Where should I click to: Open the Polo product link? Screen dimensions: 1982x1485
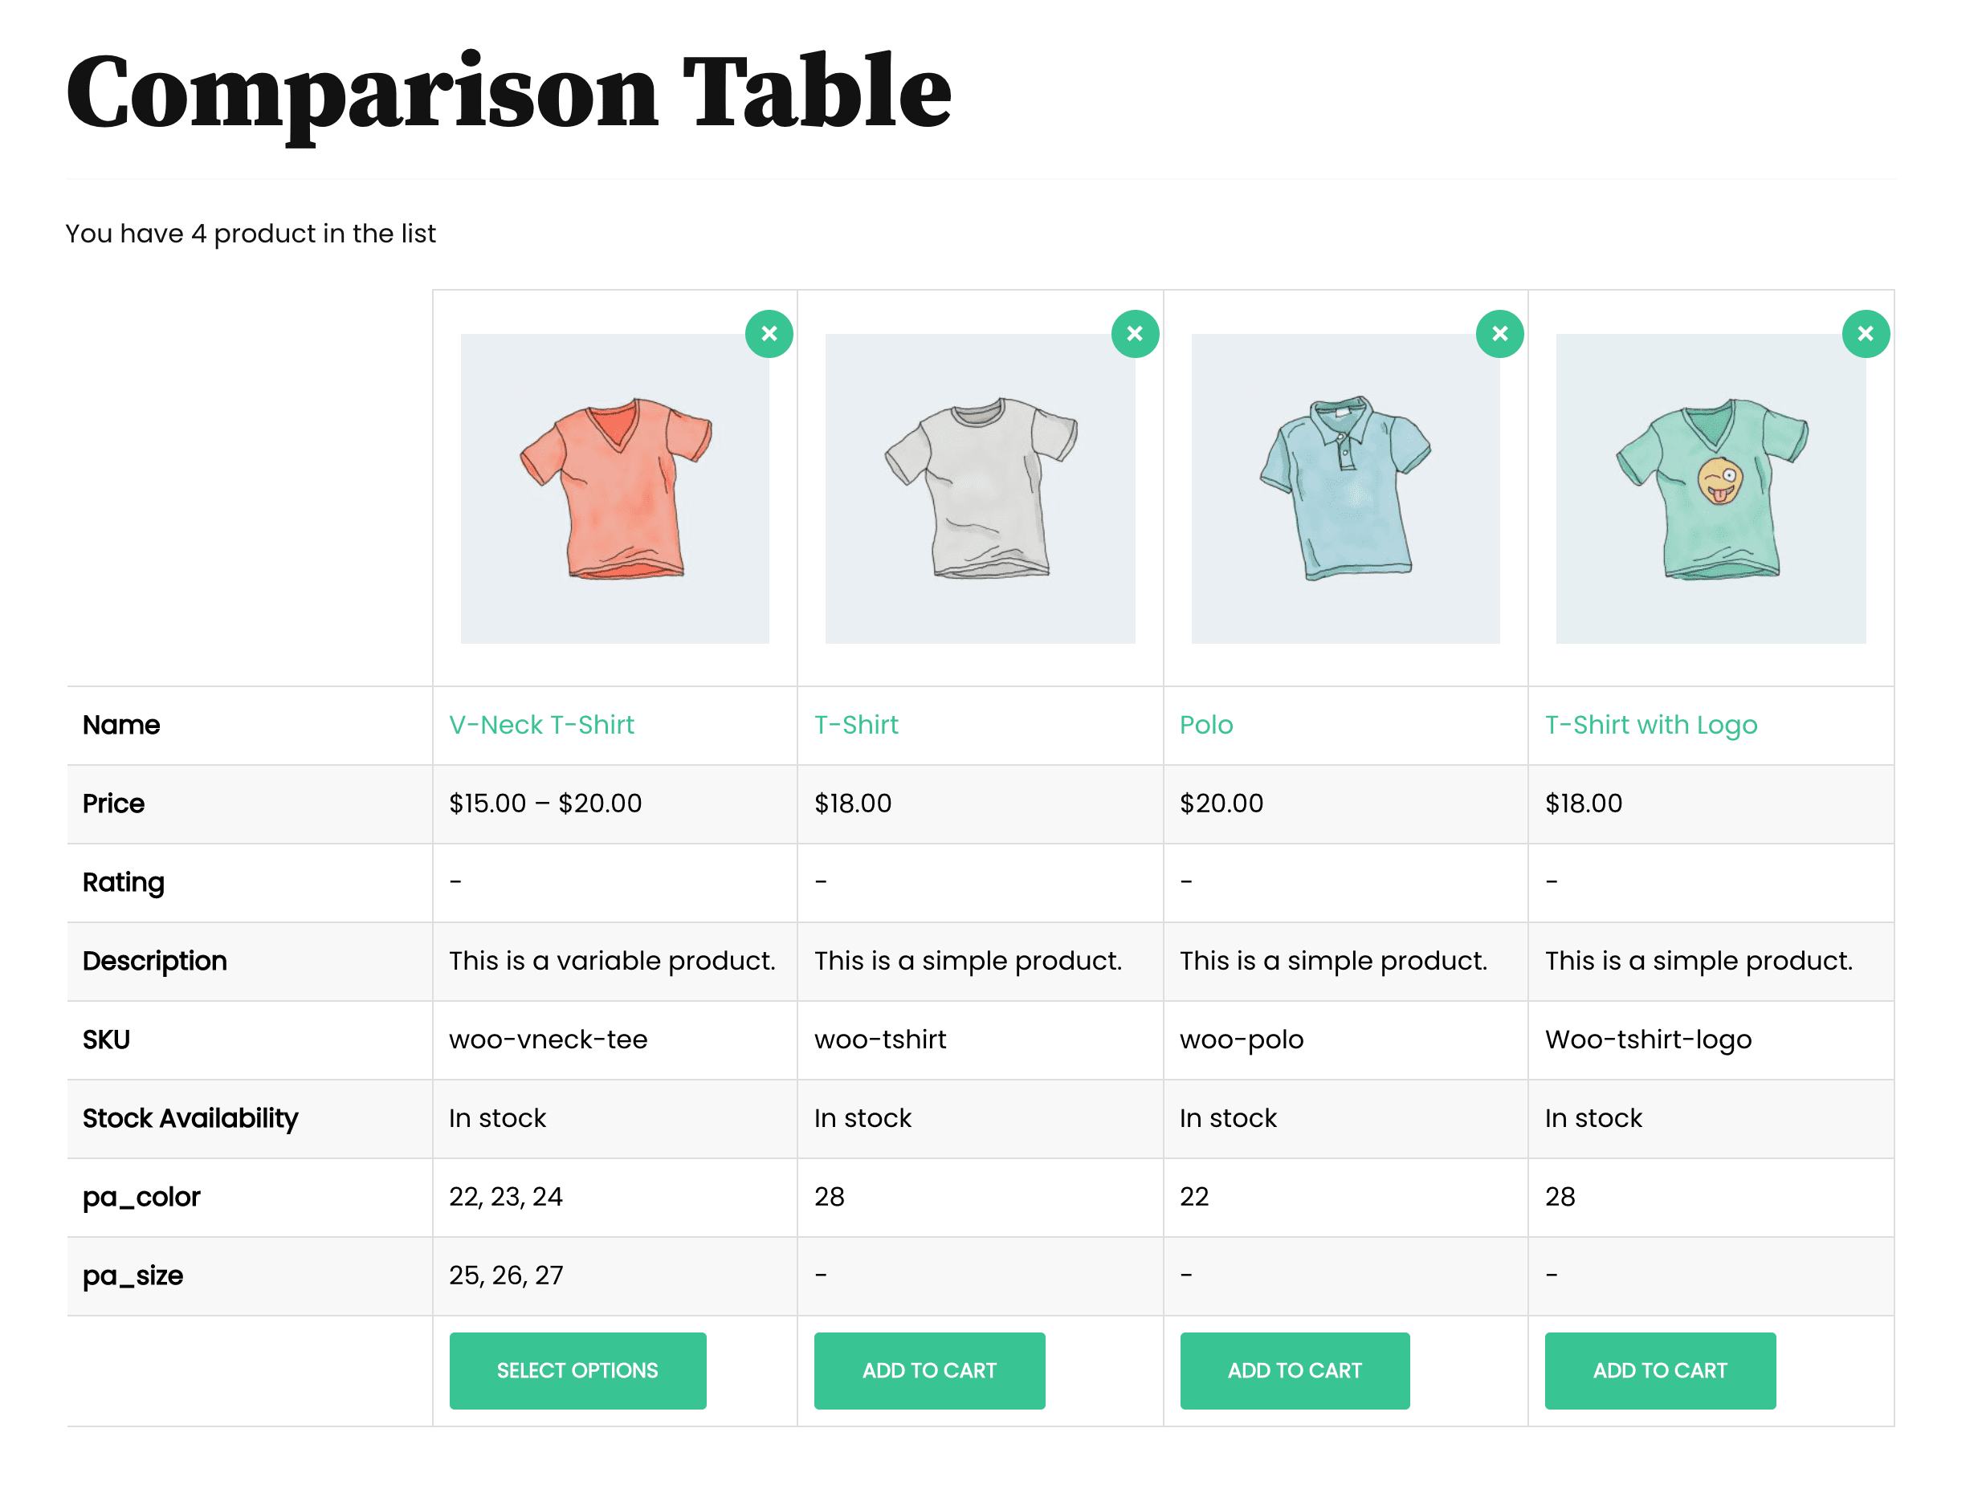tap(1207, 725)
